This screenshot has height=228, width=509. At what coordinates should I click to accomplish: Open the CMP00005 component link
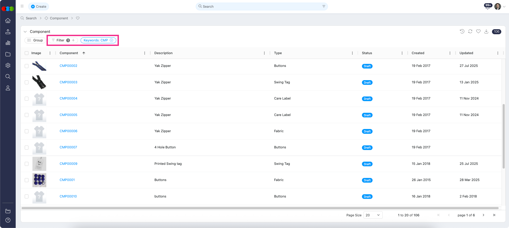click(68, 115)
